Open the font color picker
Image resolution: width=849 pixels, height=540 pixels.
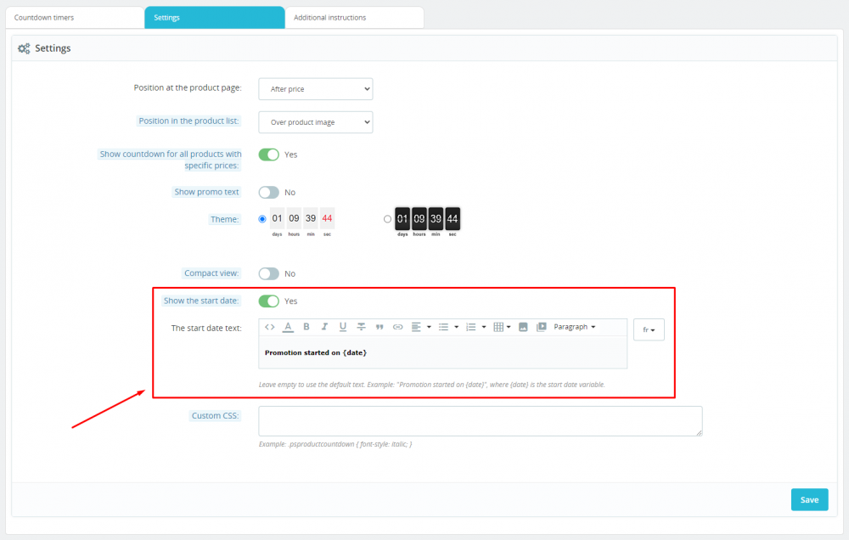click(x=288, y=327)
